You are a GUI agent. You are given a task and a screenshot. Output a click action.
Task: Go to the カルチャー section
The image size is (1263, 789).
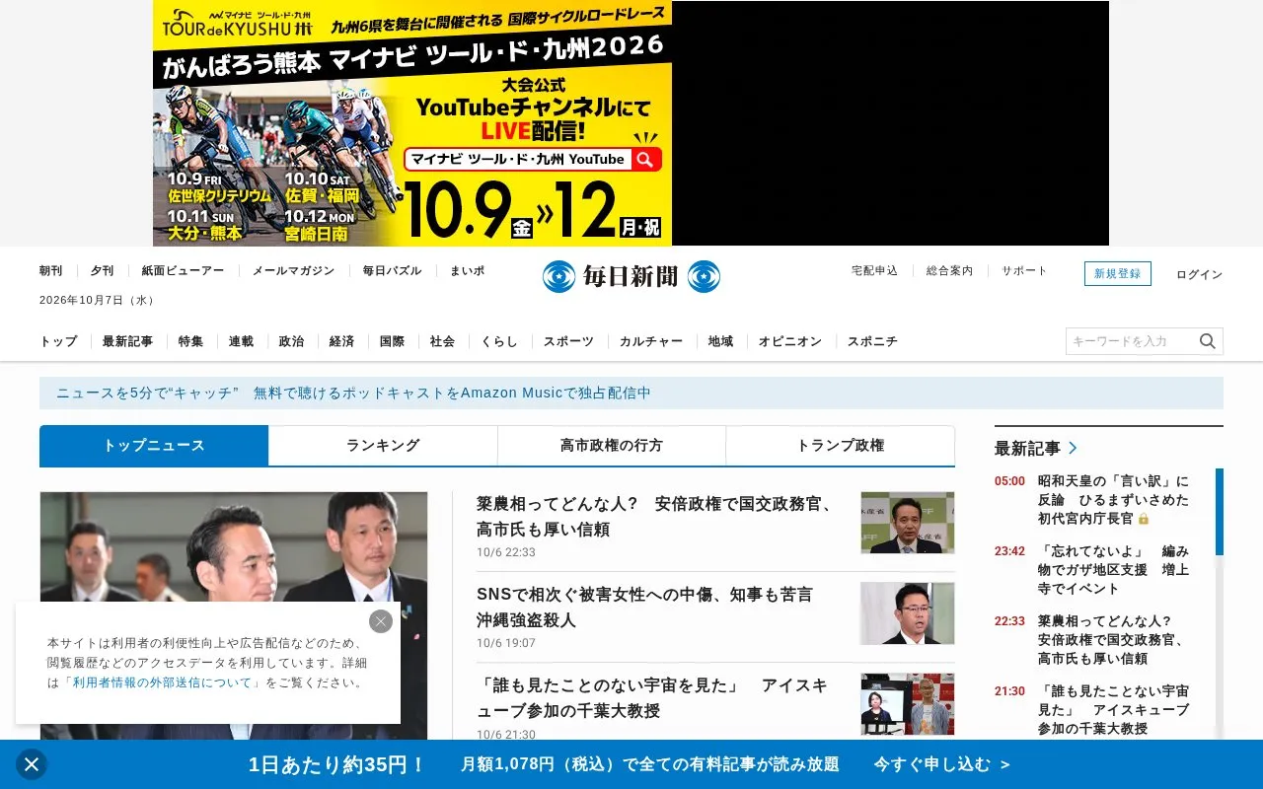[x=651, y=341]
